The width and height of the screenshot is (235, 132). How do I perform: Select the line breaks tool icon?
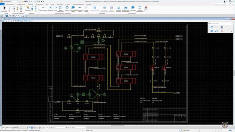click(x=86, y=7)
